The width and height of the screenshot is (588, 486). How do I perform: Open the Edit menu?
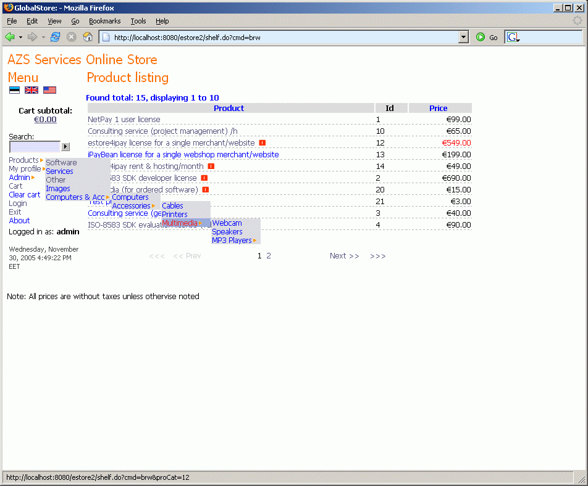[x=32, y=21]
